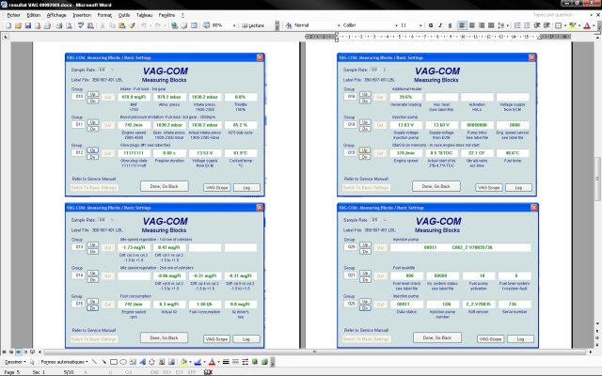Toggle italic (I) formatting
Screen dimensions: 602x376
click(x=440, y=25)
